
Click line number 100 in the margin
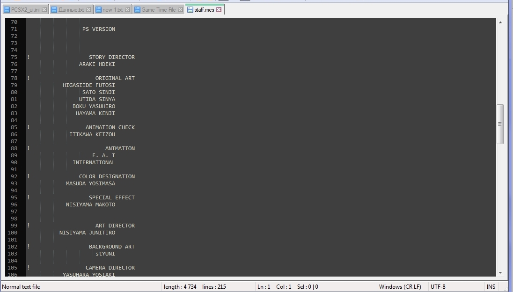pyautogui.click(x=13, y=233)
